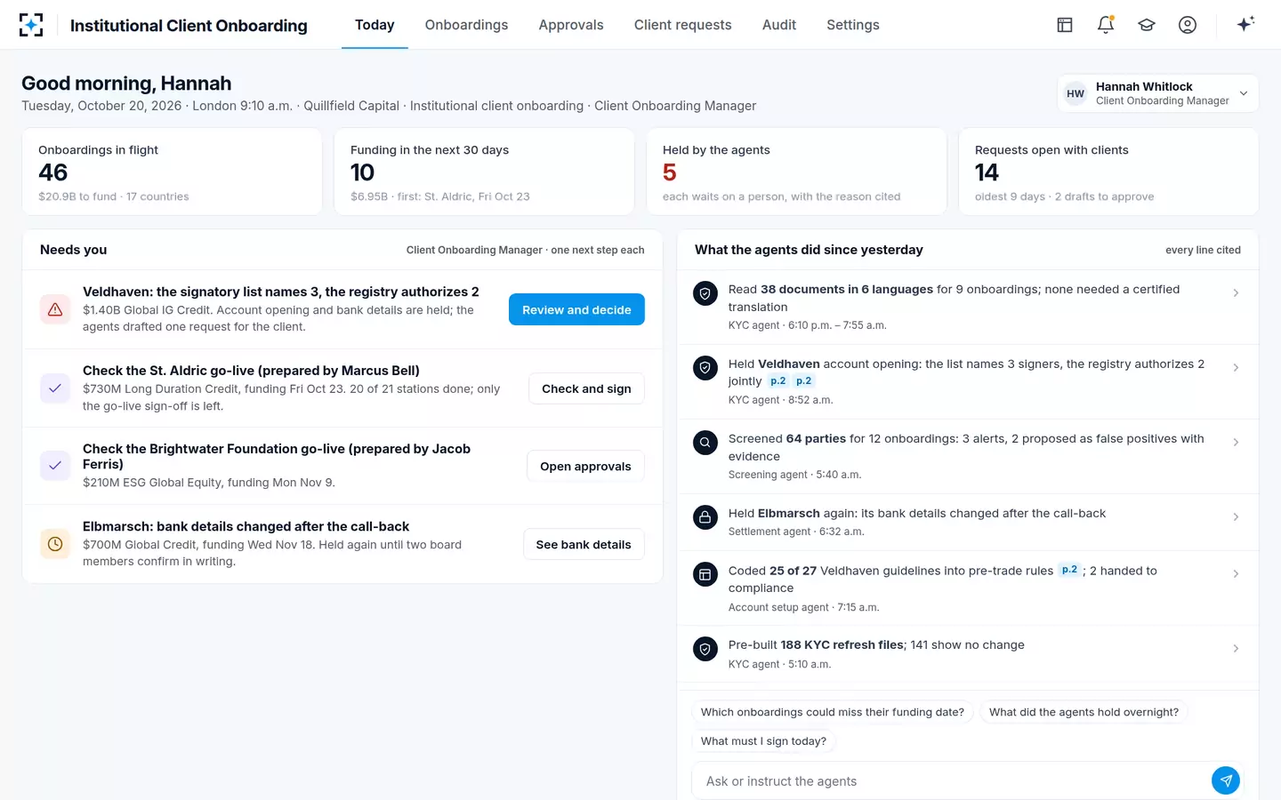Click the See bank details button
This screenshot has height=800, width=1281.
click(584, 544)
